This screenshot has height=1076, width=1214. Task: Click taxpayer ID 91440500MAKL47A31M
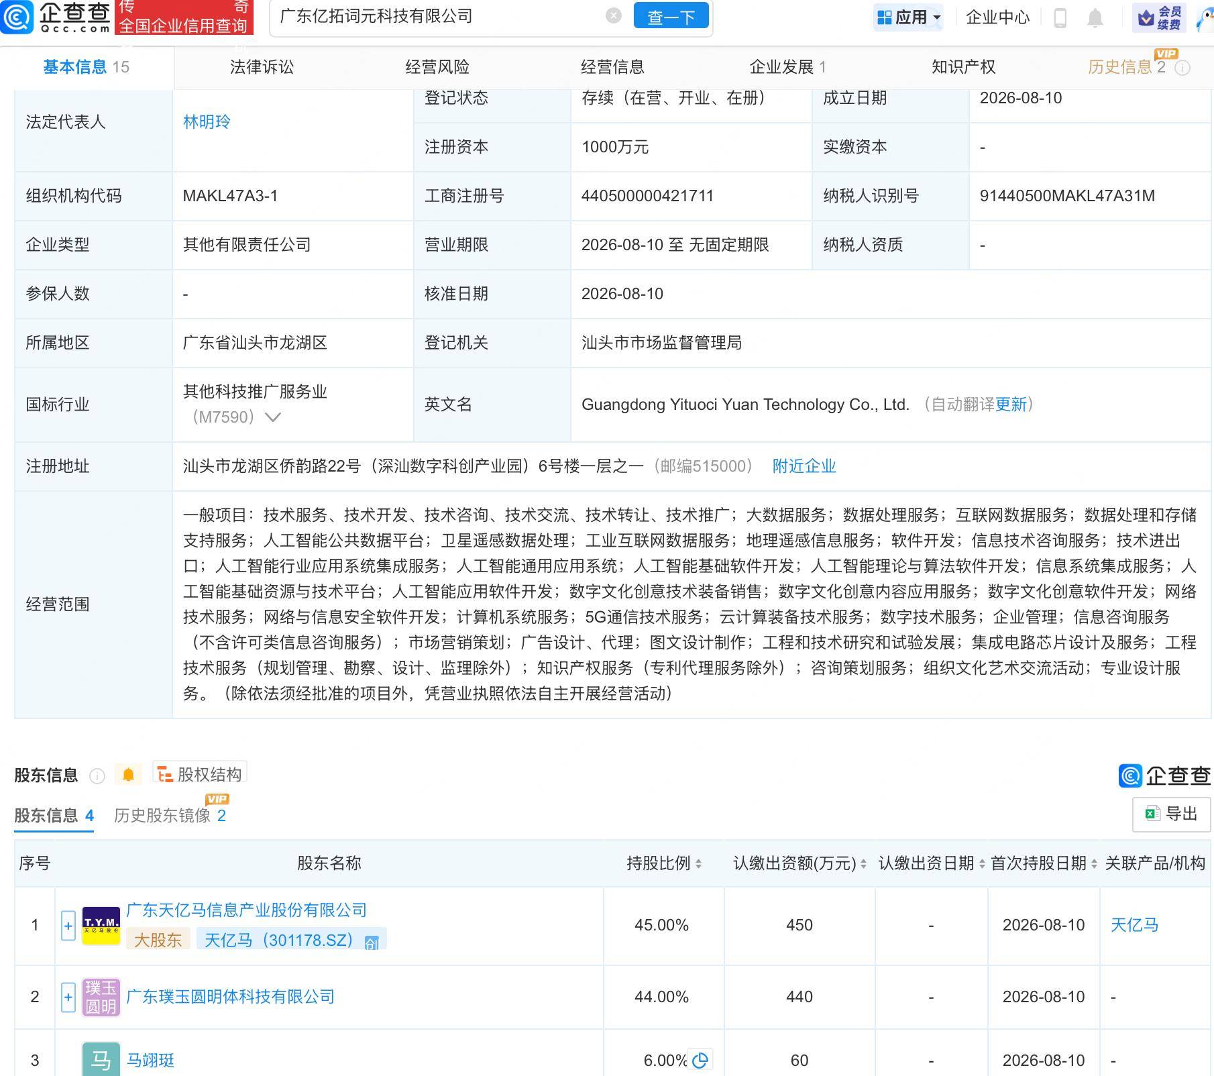(1067, 196)
